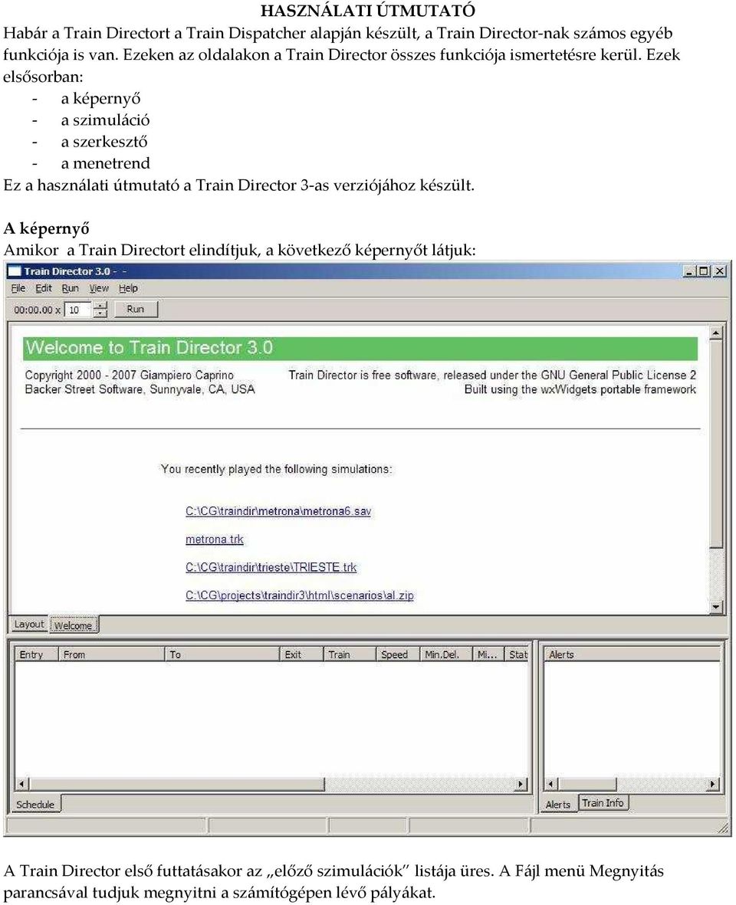Viewport: 736px width, 905px height.
Task: Open the File menu
Action: pos(18,288)
